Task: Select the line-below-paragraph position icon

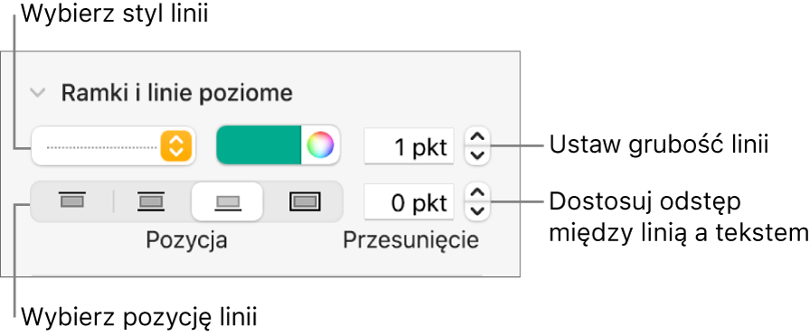Action: click(227, 201)
